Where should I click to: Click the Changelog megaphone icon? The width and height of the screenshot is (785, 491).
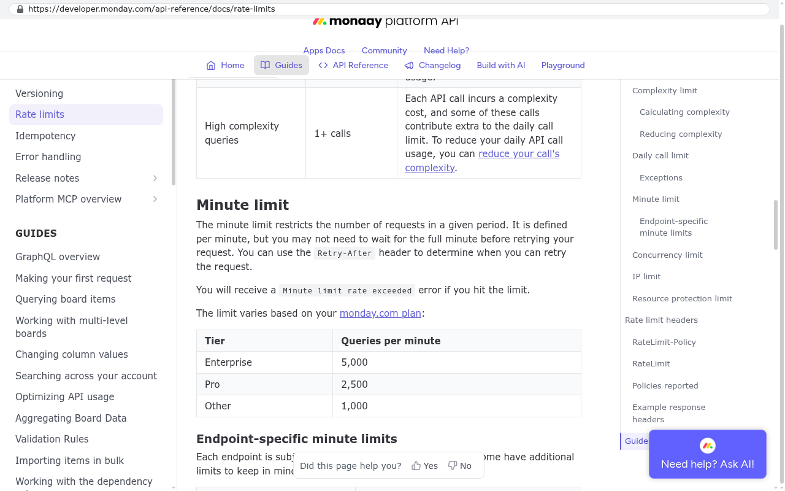pyautogui.click(x=409, y=66)
